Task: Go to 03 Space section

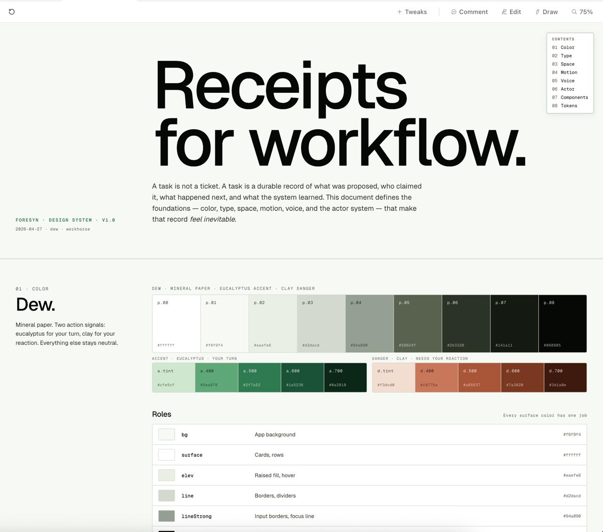Action: click(x=563, y=64)
